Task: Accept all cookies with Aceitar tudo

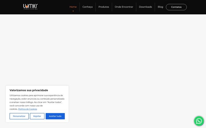Action: point(55,116)
